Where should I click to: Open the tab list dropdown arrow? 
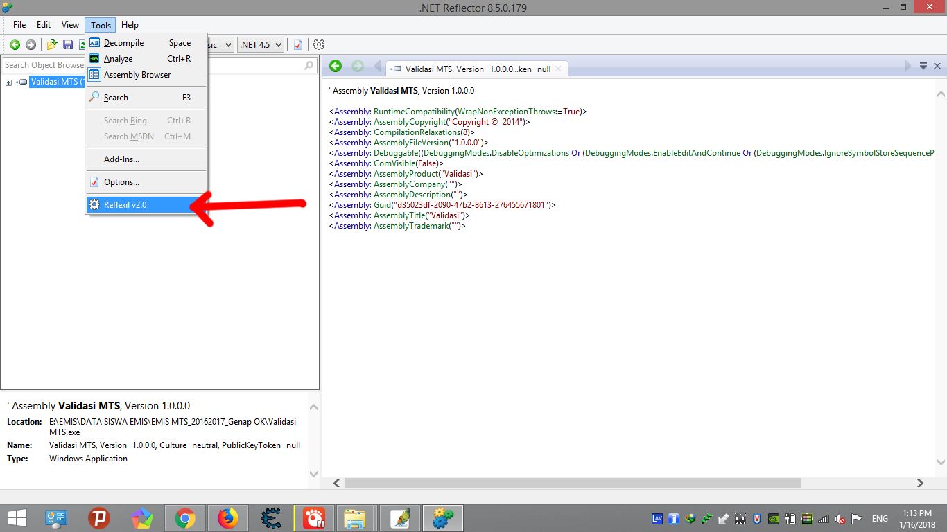pos(923,66)
